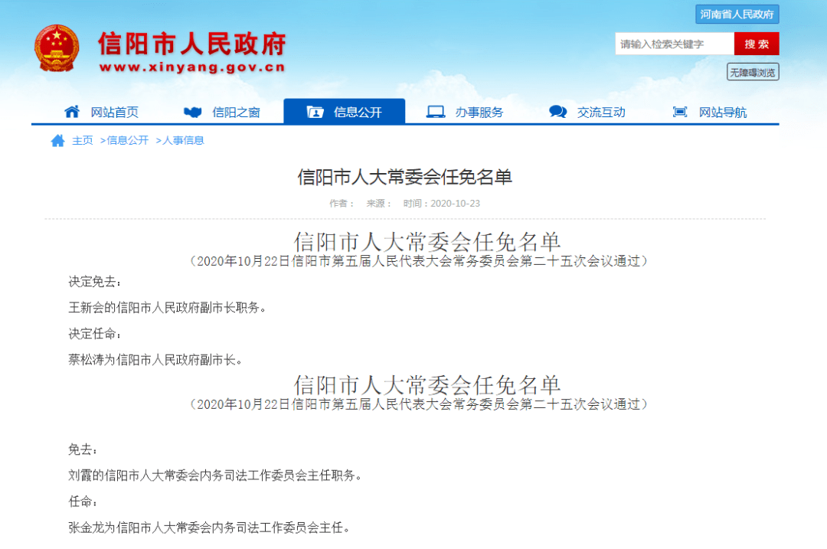The width and height of the screenshot is (827, 549).
Task: Open the 人事信息 breadcrumb link
Action: (x=181, y=140)
